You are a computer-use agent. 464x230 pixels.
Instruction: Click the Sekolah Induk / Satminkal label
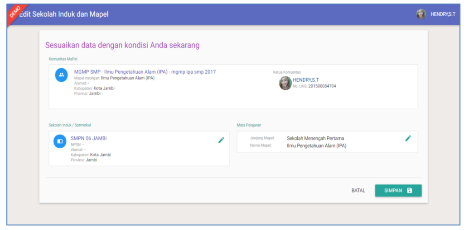point(70,125)
